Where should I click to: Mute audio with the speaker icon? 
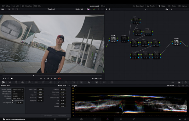(12, 78)
